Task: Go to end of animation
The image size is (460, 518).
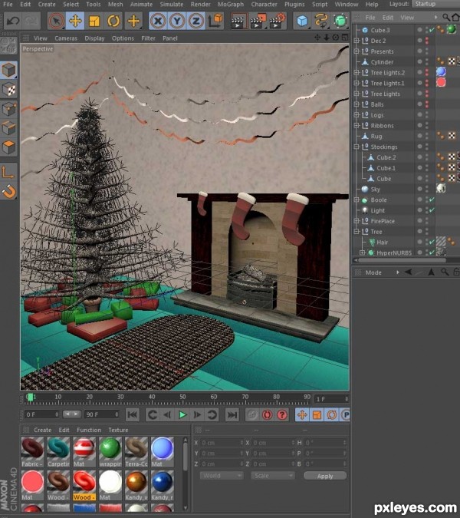Action: tap(232, 414)
